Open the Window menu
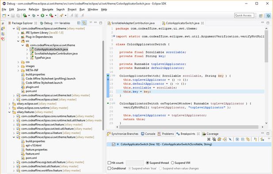The height and width of the screenshot is (174, 273). (93, 9)
